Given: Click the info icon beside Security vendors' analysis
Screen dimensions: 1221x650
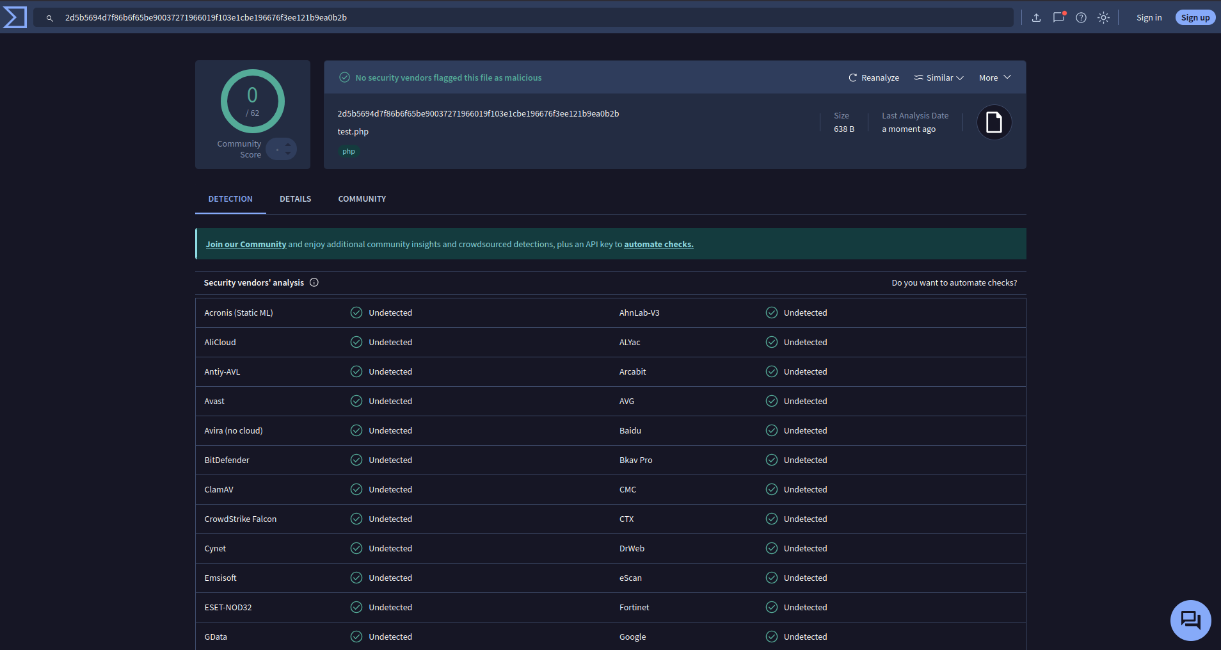Looking at the screenshot, I should coord(314,282).
